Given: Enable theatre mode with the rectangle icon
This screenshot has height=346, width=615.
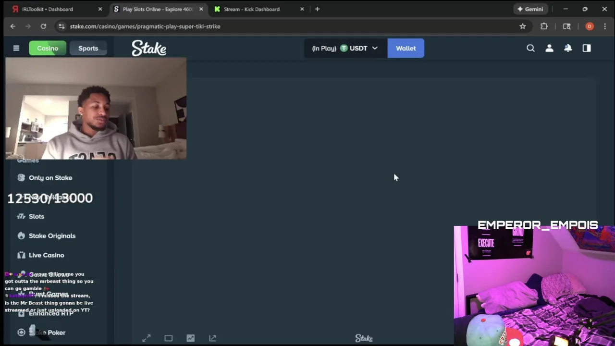Looking at the screenshot, I should [169, 338].
